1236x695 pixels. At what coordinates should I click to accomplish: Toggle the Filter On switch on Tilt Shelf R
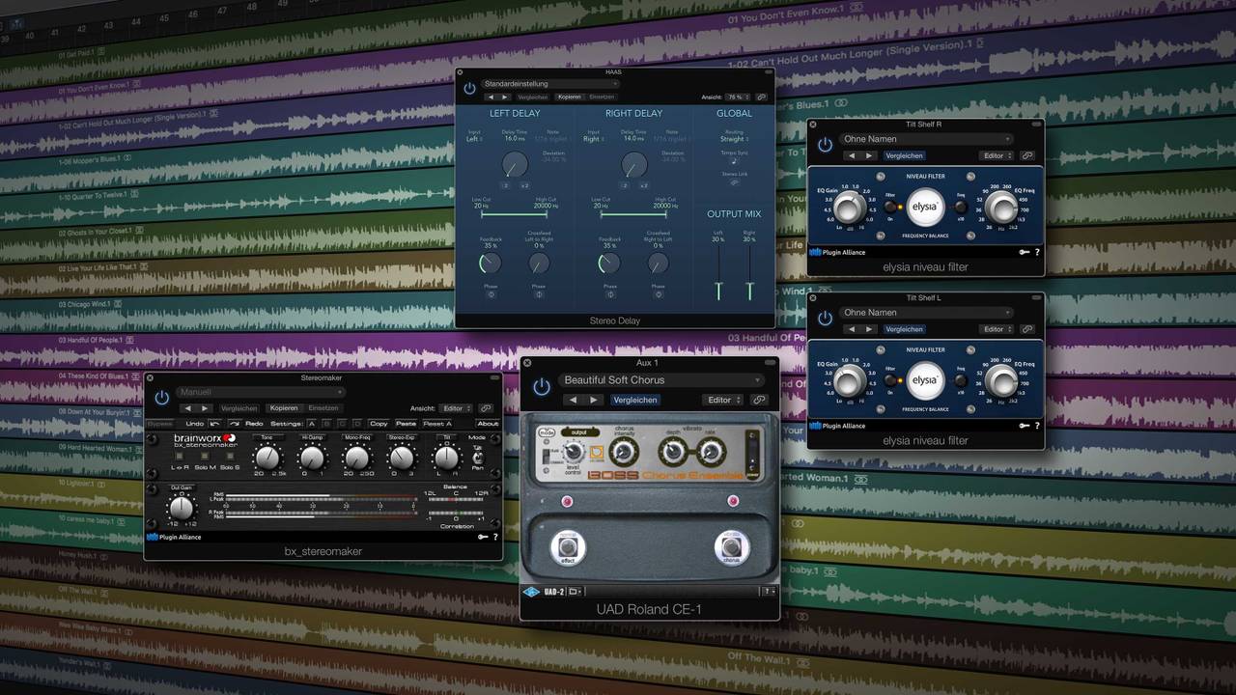click(x=889, y=208)
